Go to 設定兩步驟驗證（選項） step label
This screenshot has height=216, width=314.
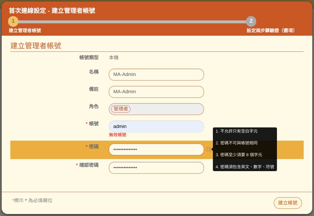tap(272, 30)
